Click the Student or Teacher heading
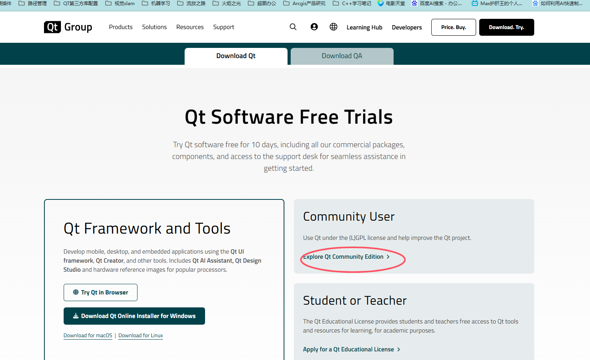The image size is (590, 360). coord(355,300)
